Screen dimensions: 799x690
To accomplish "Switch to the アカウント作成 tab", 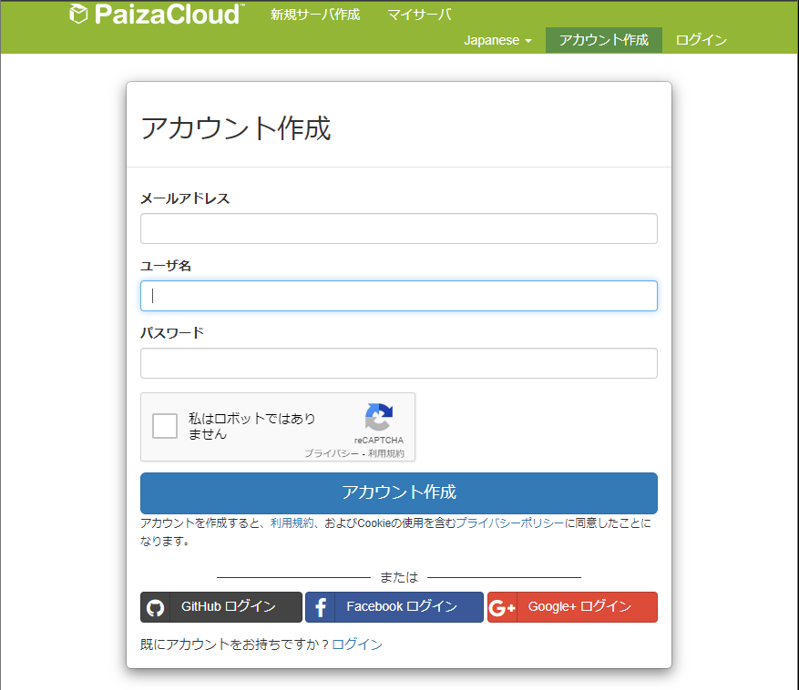I will coord(603,40).
